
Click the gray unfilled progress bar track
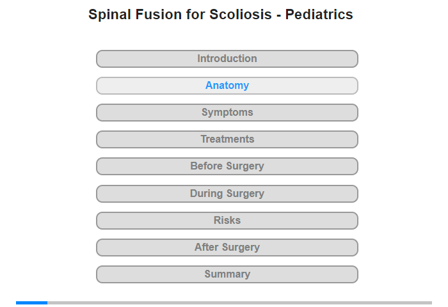point(240,303)
